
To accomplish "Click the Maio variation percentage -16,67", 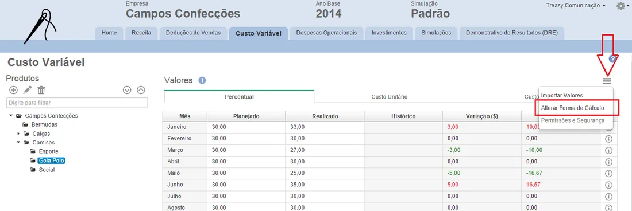I will (534, 174).
